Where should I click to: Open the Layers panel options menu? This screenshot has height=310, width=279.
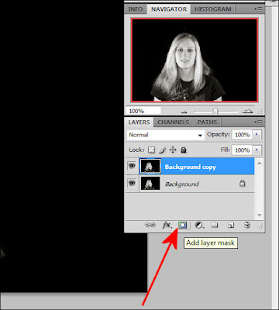pyautogui.click(x=258, y=122)
